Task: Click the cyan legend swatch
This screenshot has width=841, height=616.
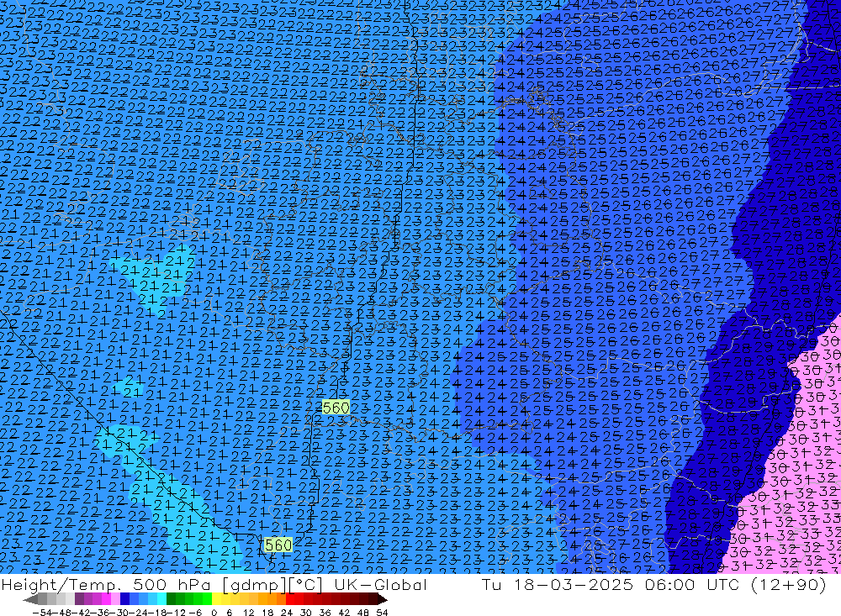Action: pyautogui.click(x=162, y=599)
